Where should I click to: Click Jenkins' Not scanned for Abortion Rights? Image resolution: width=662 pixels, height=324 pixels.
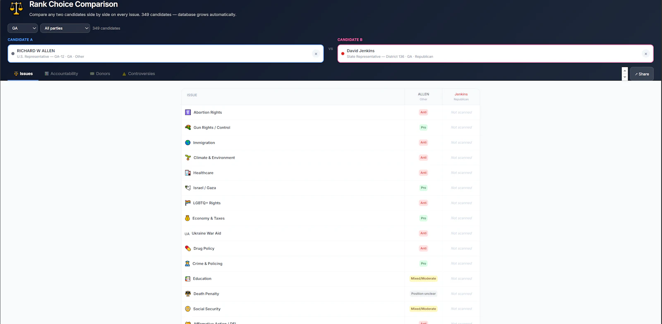click(461, 112)
